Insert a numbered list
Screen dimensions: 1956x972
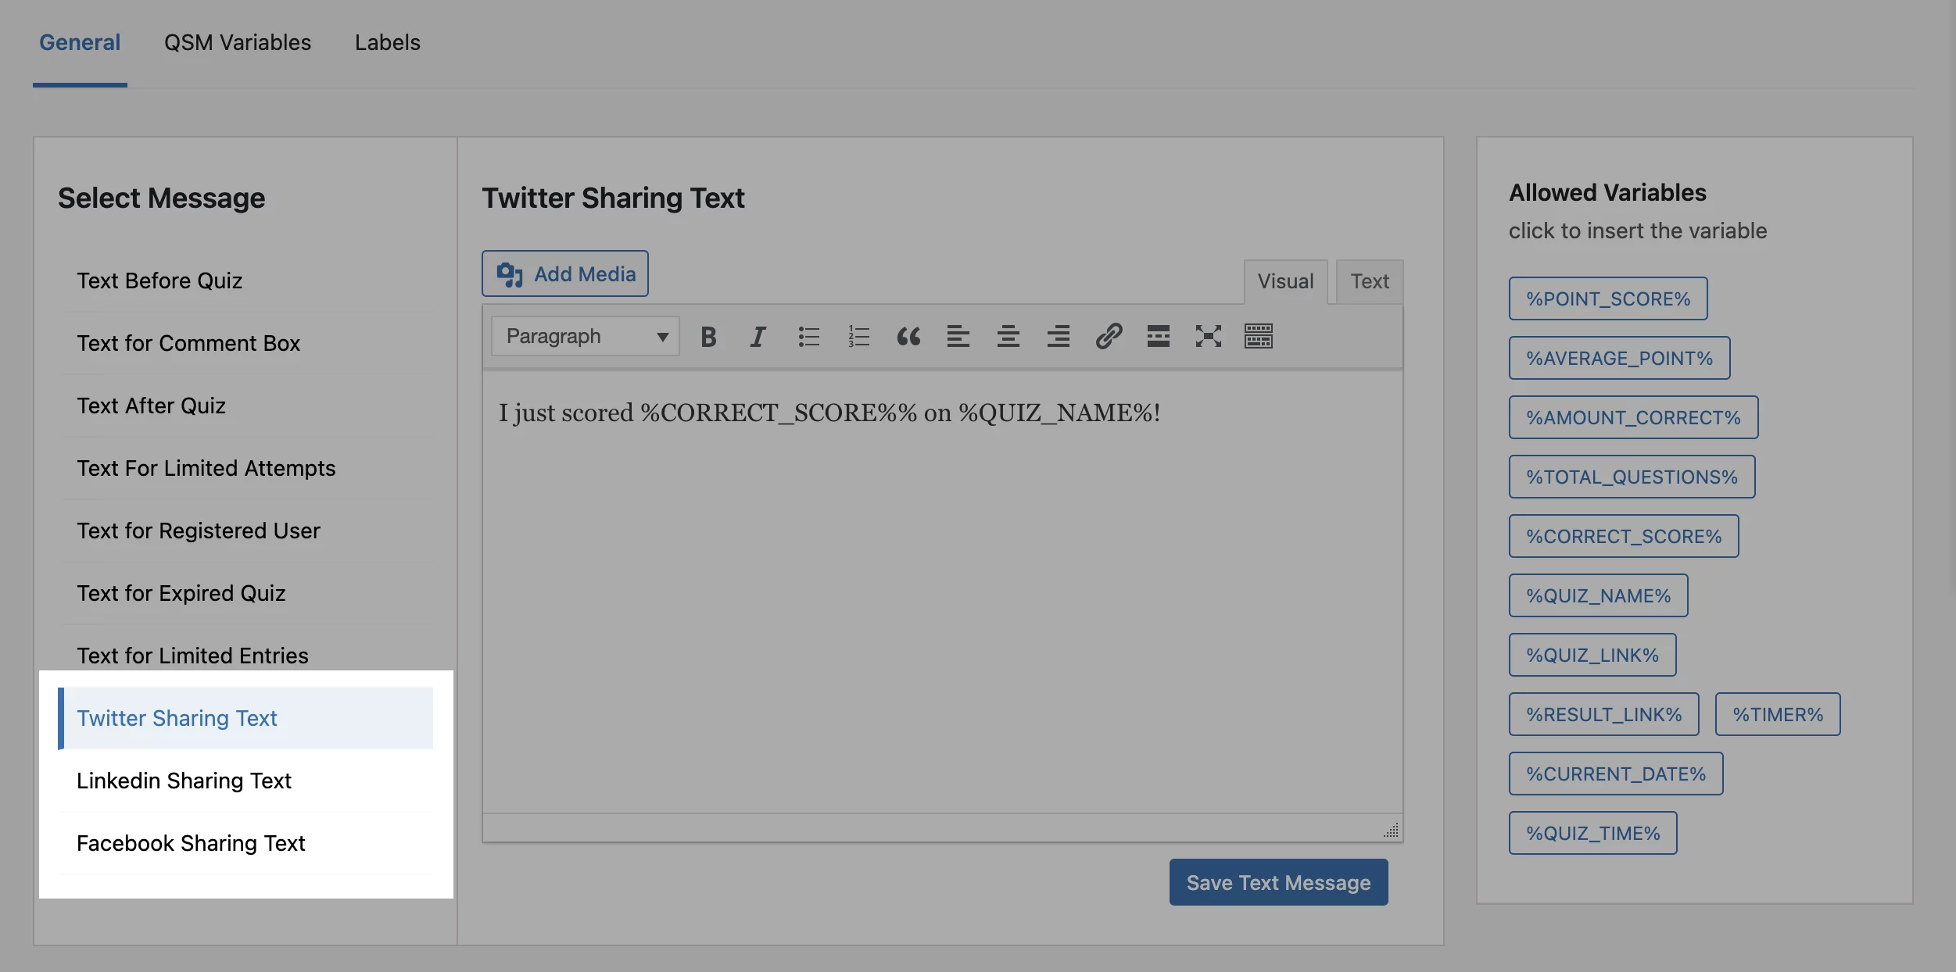(858, 337)
